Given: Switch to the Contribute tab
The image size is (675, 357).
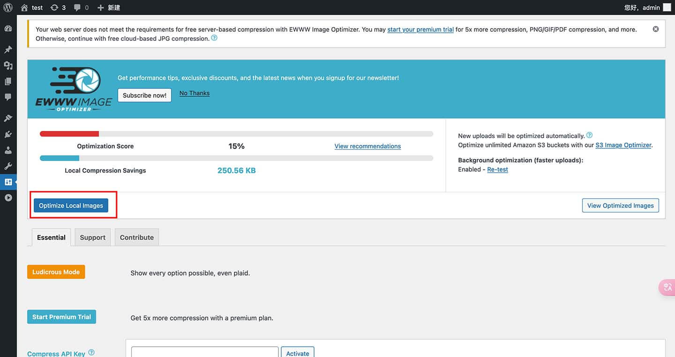Looking at the screenshot, I should point(137,237).
